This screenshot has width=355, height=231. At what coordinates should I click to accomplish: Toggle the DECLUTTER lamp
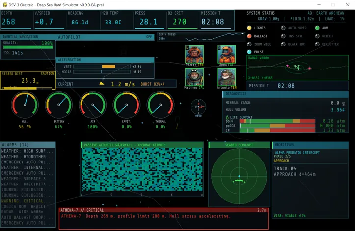point(317,44)
